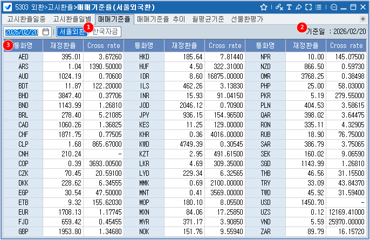Add this screen to favorites with star icon
The image size is (370, 240).
[264, 8]
